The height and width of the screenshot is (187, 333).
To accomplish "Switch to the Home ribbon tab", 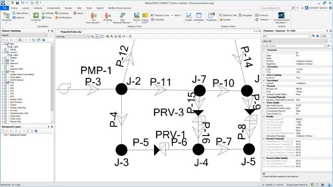I will (x=14, y=8).
